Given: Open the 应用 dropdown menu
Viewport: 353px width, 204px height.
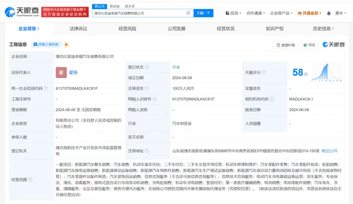Looking at the screenshot, I should [234, 13].
